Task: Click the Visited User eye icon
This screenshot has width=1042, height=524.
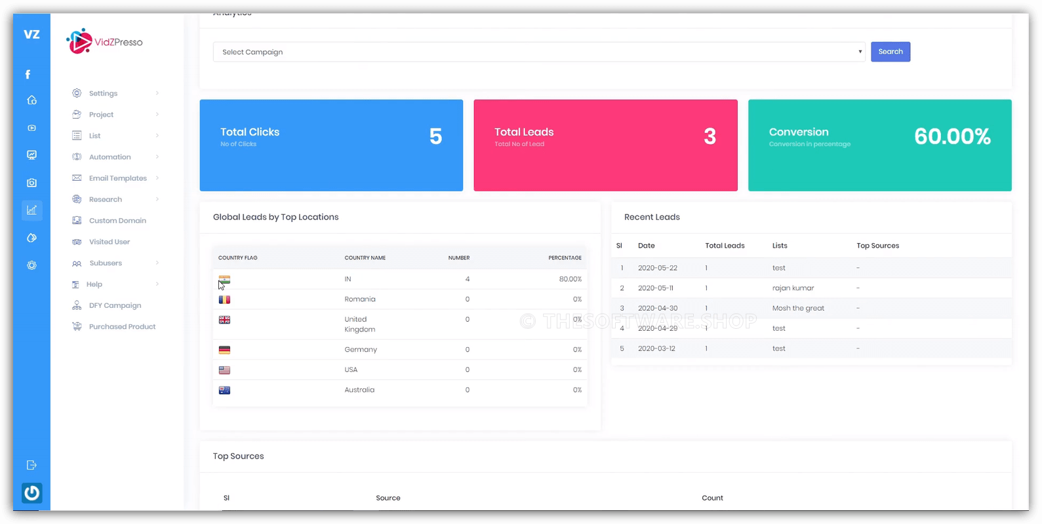Action: [77, 242]
